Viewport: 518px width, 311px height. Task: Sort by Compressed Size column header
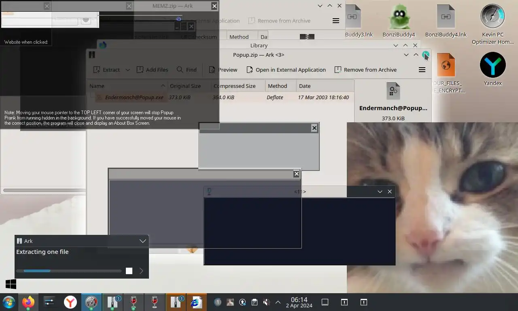238,86
